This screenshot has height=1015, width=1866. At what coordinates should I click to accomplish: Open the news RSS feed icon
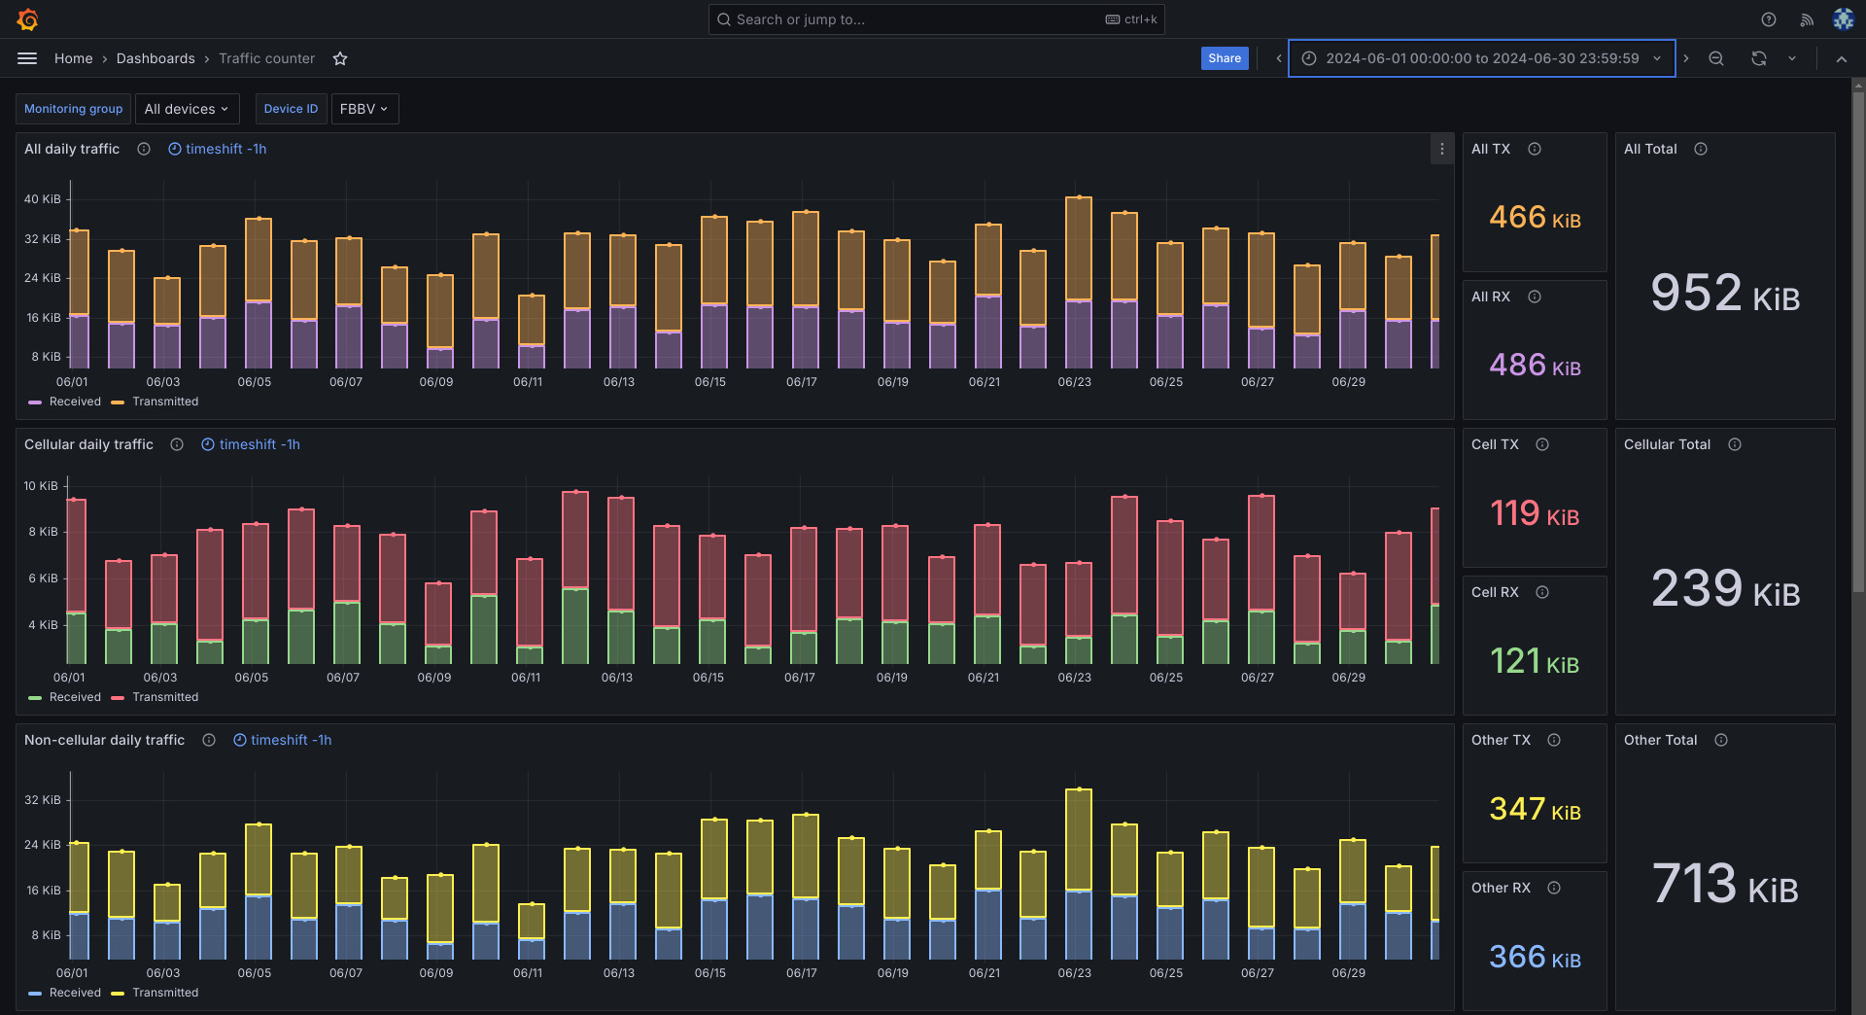point(1807,19)
